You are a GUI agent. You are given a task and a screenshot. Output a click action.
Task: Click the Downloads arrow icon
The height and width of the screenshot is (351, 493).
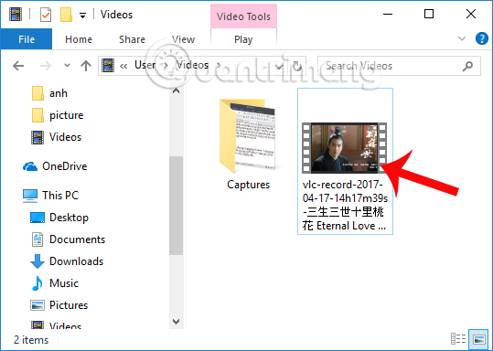38,261
